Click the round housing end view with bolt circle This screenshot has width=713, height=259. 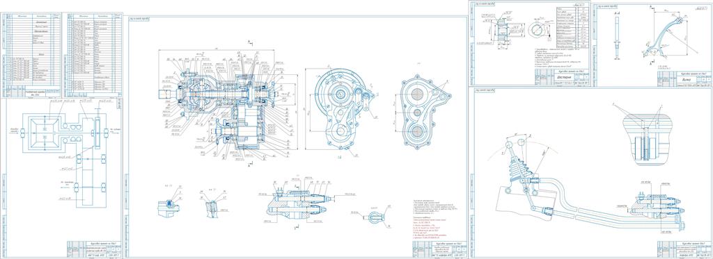[341, 109]
